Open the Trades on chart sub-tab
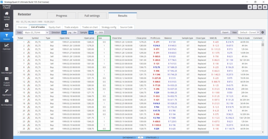 pos(90,27)
